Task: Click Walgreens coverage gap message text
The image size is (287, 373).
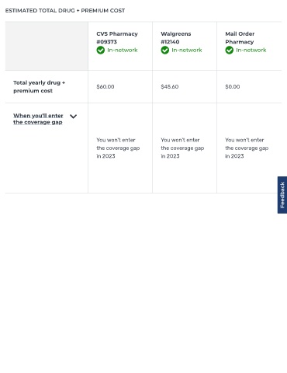Action: click(182, 148)
